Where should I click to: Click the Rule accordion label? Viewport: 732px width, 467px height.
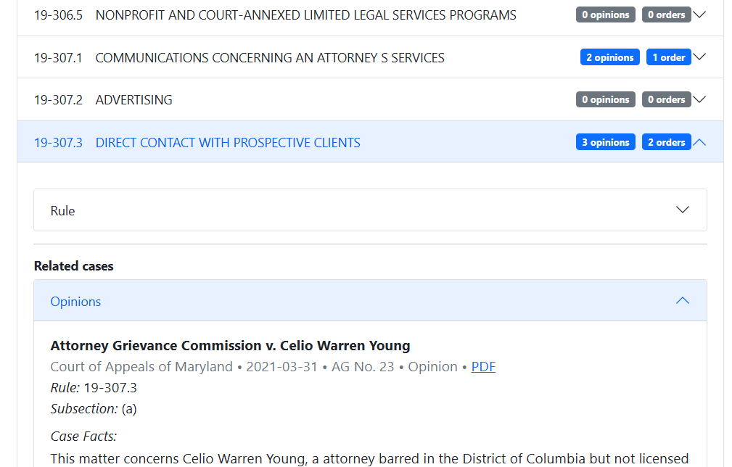pyautogui.click(x=63, y=211)
